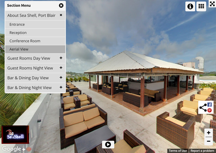Go to the Conference Room view
Viewport: 216px width, 153px height.
(35, 41)
